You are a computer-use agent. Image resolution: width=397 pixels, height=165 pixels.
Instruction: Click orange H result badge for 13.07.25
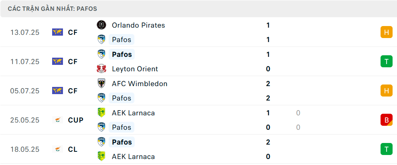click(x=386, y=32)
